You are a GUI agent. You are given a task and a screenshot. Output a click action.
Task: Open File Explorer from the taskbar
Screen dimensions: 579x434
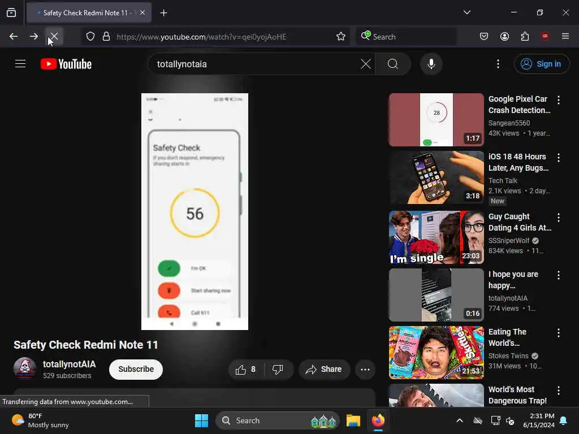click(x=353, y=420)
